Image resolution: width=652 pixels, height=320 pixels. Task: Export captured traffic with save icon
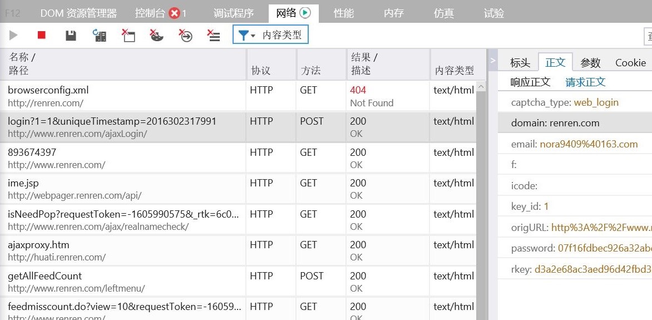point(71,36)
